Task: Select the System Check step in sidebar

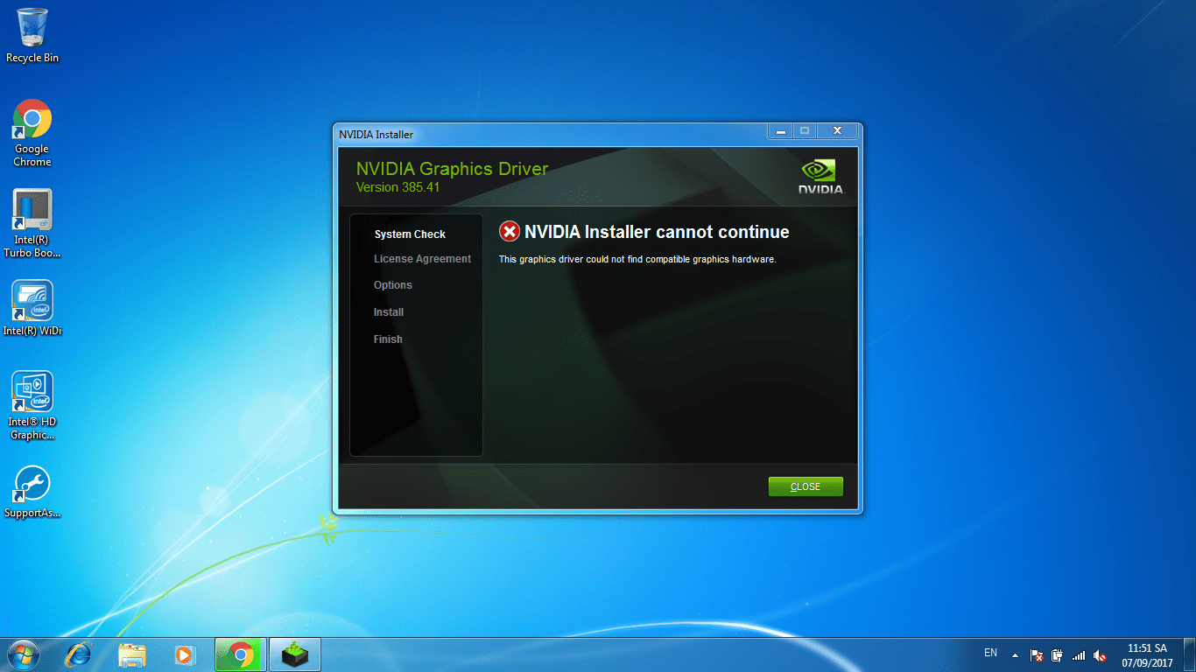Action: (x=410, y=234)
